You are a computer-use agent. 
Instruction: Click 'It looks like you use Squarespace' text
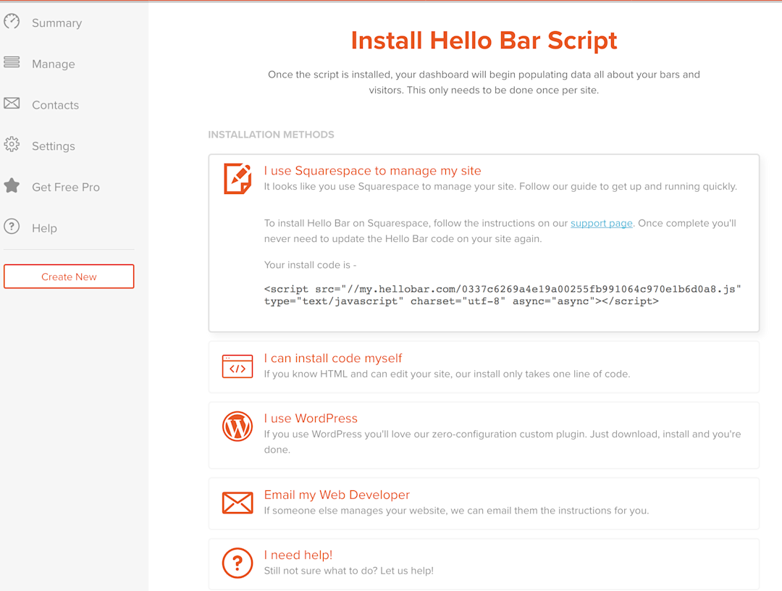500,187
